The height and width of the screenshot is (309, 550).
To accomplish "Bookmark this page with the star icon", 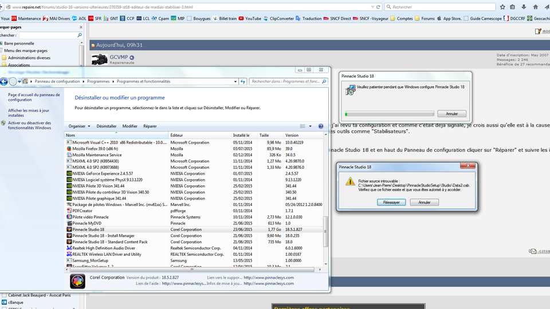I will (502, 7).
